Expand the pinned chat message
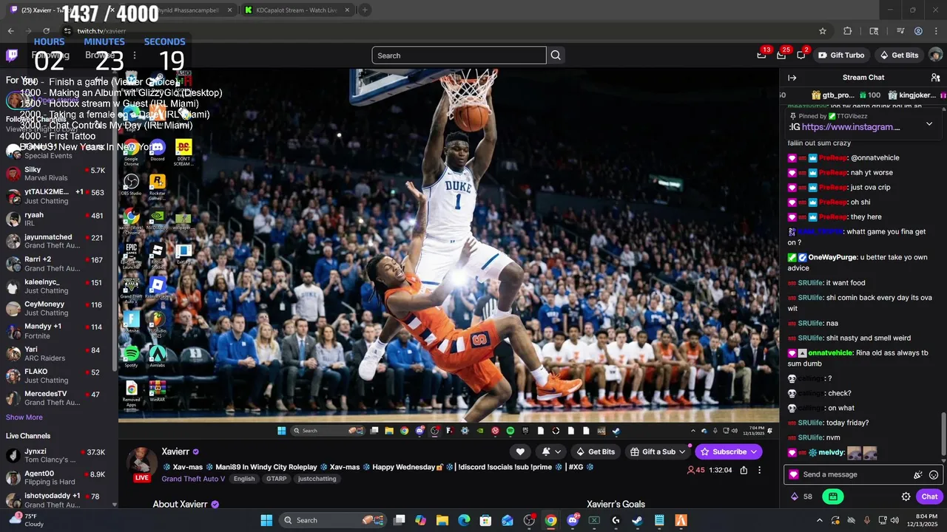The height and width of the screenshot is (532, 947). click(929, 123)
